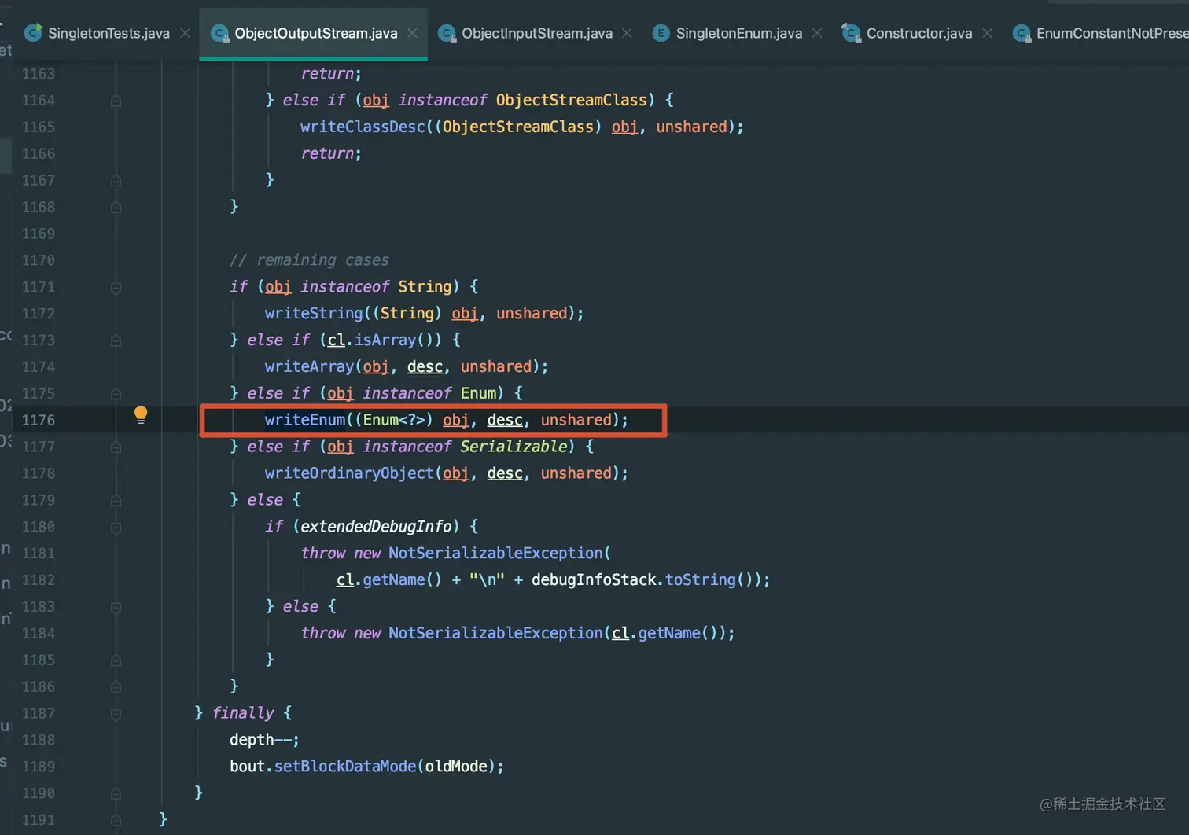Collapse the else-if block at line 1173

point(116,340)
